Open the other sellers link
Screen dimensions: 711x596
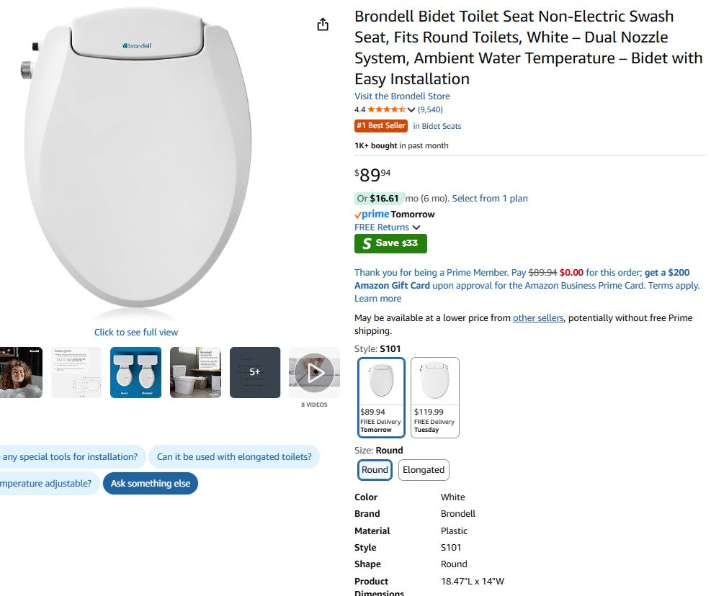538,318
